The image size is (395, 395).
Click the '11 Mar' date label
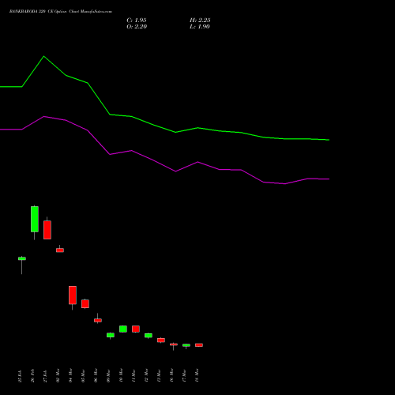coord(134,375)
